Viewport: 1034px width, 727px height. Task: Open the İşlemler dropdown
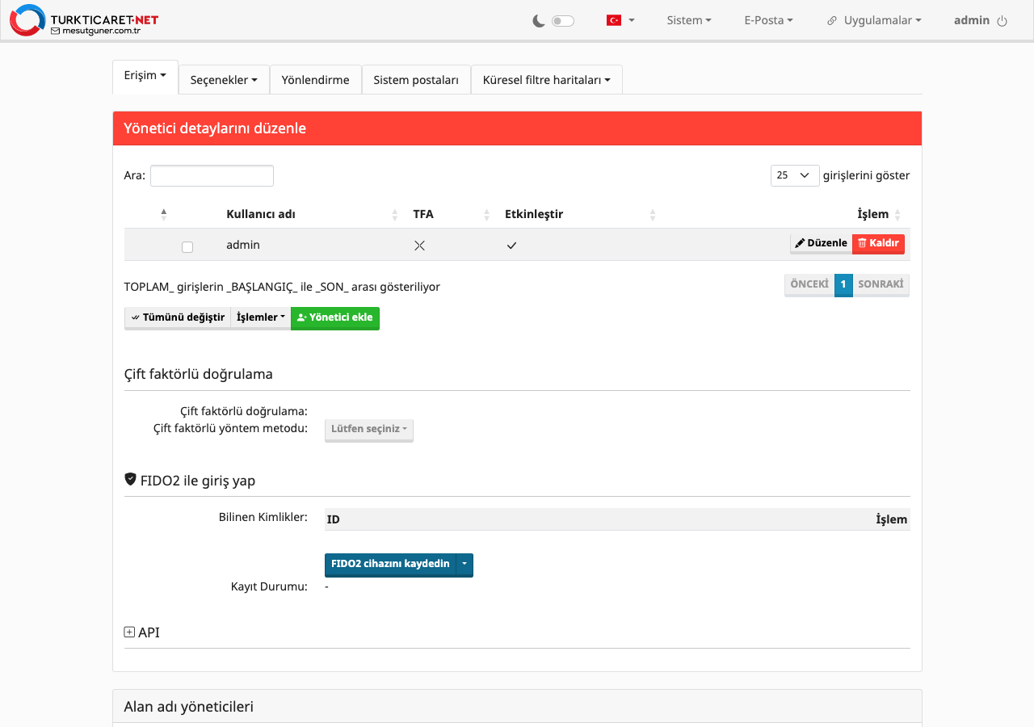(261, 317)
